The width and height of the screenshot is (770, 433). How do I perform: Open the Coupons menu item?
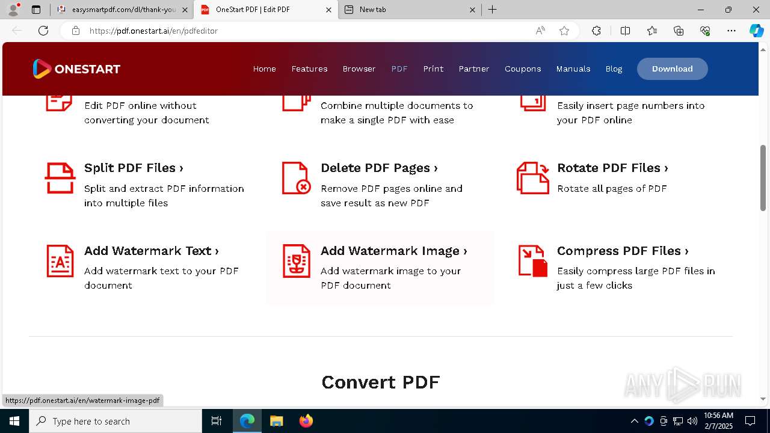523,69
